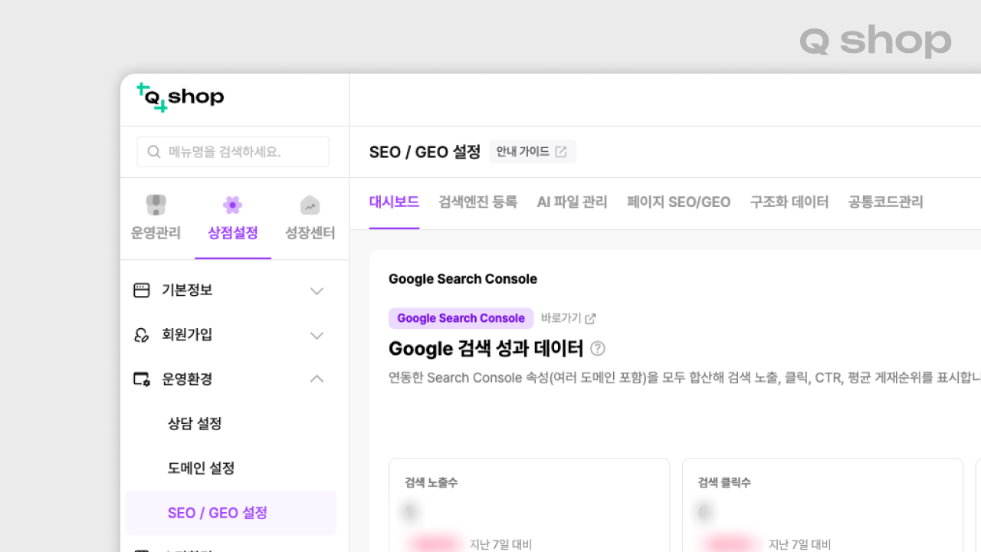This screenshot has width=981, height=552.
Task: Open the 공통코드관리 tab
Action: 885,202
